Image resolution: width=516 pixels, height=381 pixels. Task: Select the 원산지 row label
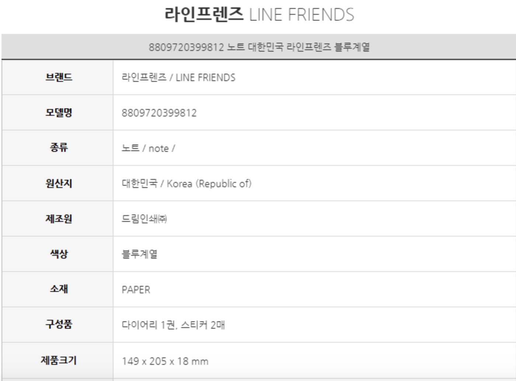[59, 183]
